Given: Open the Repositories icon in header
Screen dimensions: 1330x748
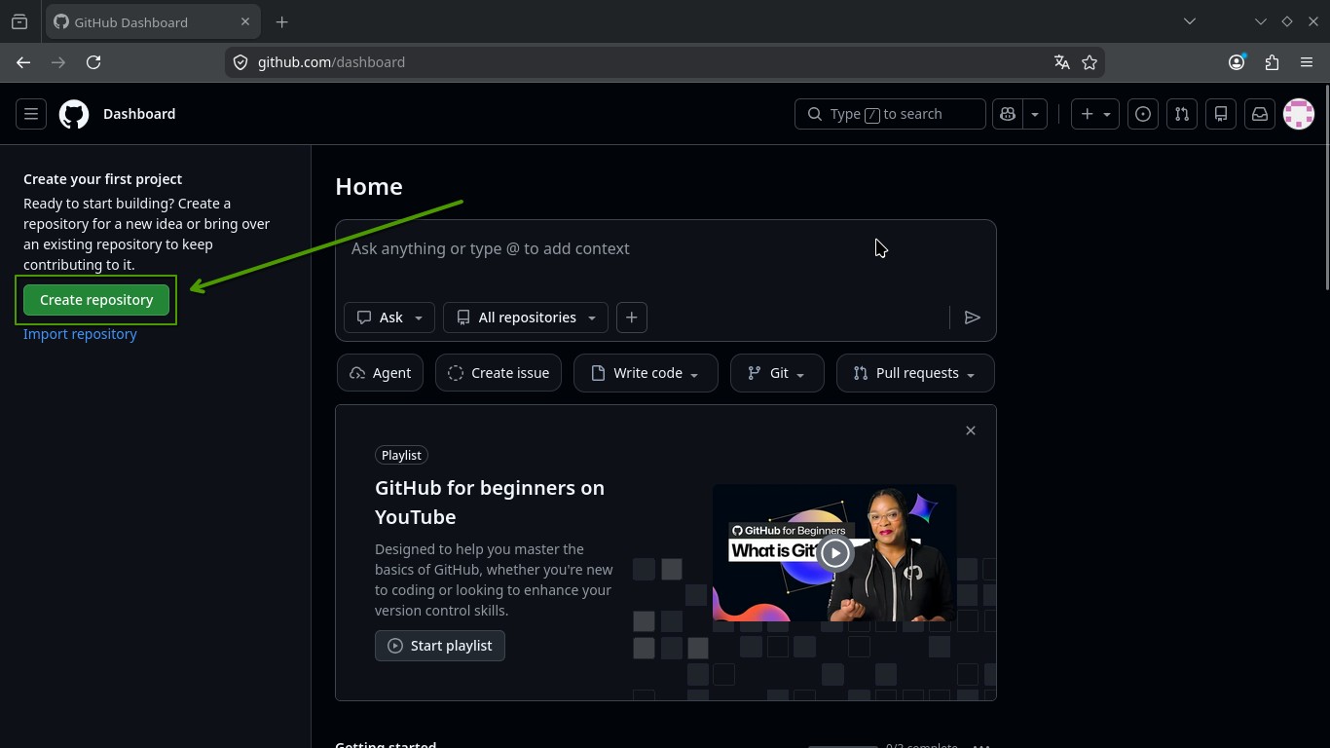Looking at the screenshot, I should coord(1221,114).
